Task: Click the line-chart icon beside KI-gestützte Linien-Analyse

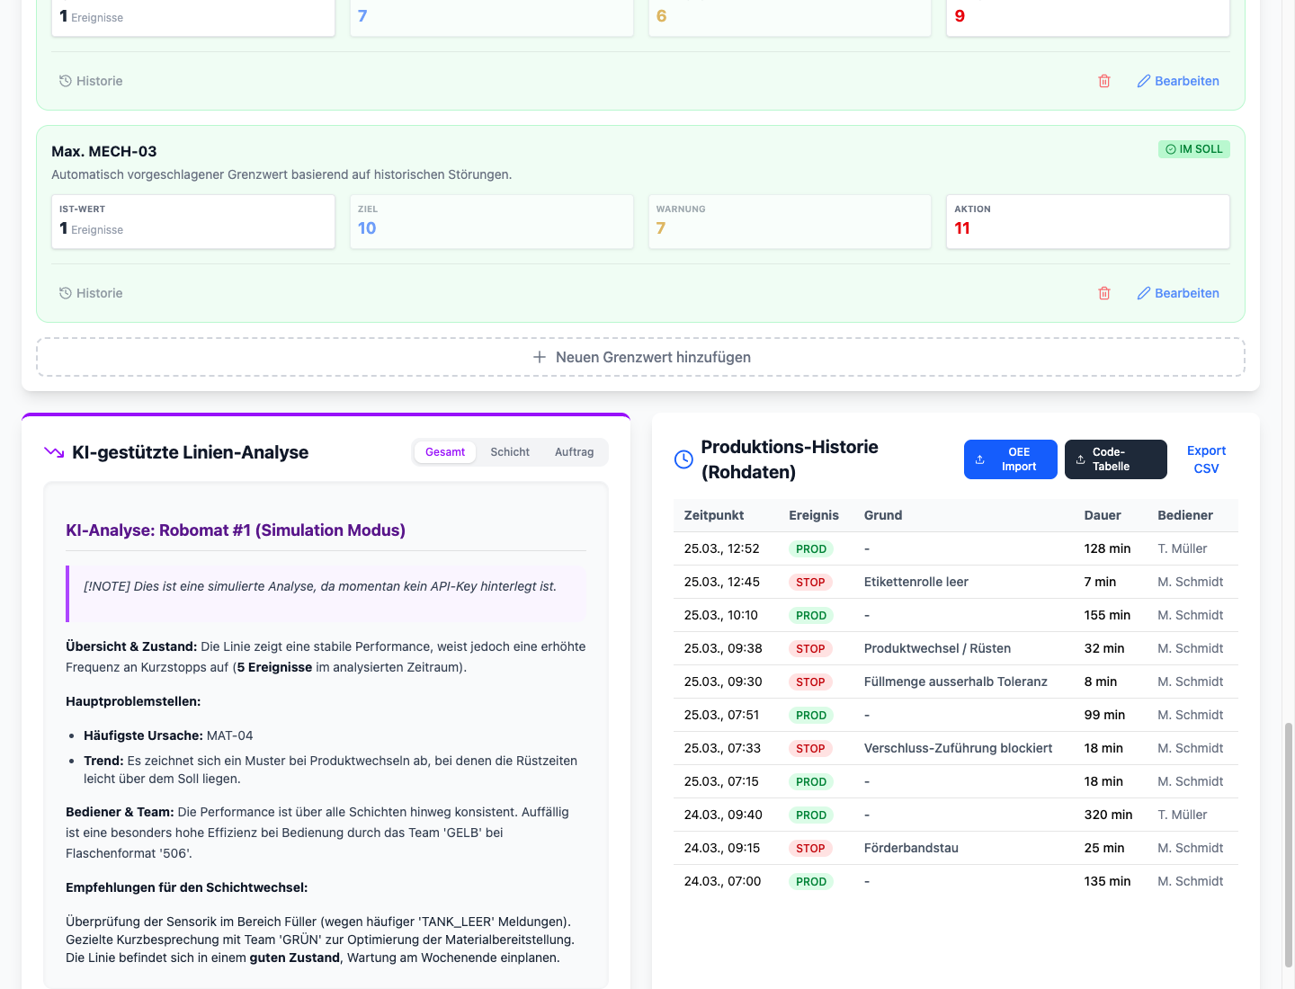Action: (x=53, y=452)
